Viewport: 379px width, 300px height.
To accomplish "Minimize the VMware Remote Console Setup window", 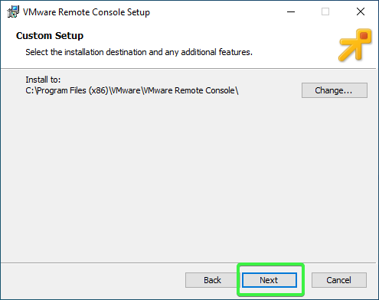I will pos(291,11).
